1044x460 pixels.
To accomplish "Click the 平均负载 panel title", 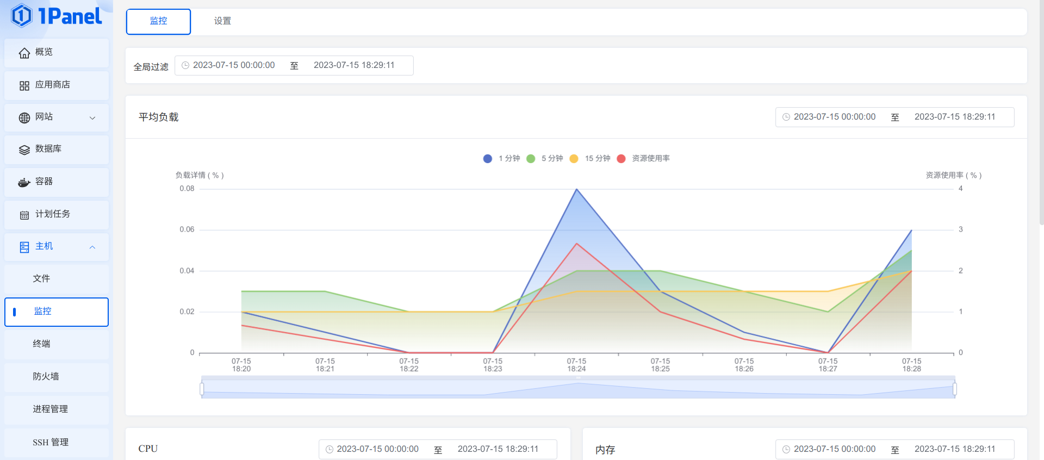I will click(x=158, y=117).
